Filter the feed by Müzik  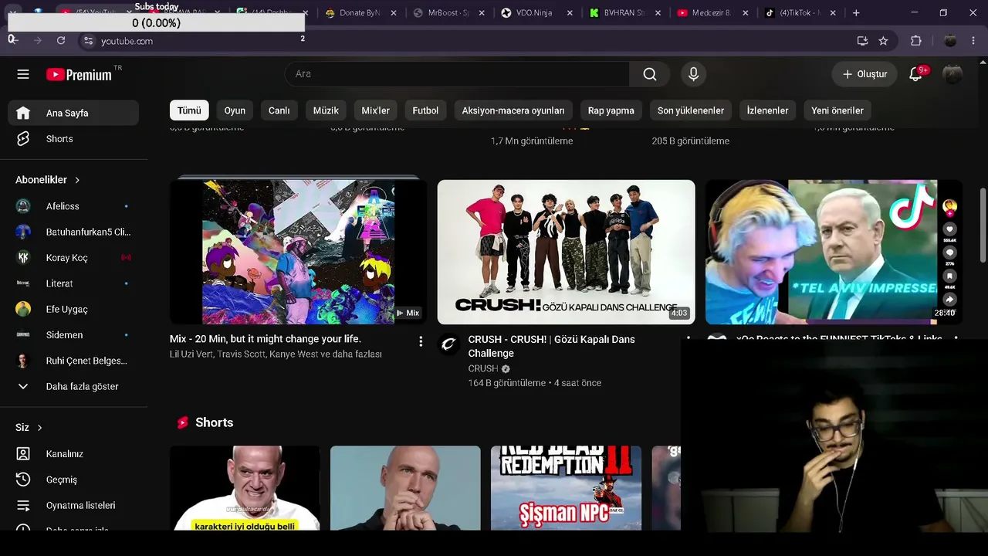tap(326, 110)
